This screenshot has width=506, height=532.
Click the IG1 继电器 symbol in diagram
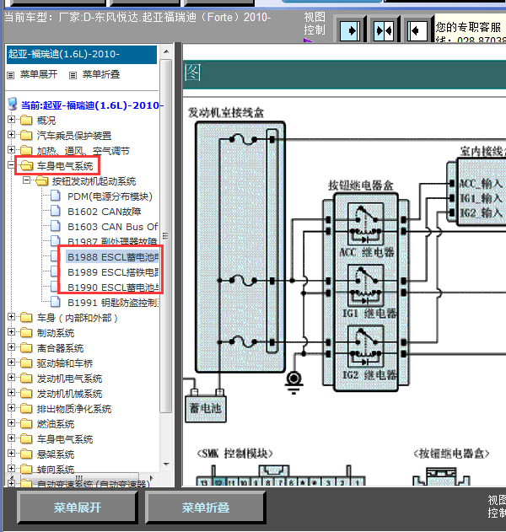[x=366, y=285]
